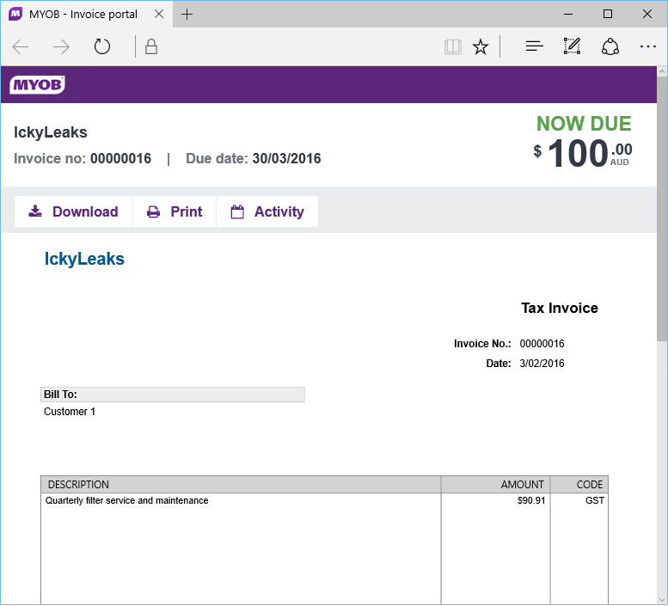Open the invoice Activity view
The width and height of the screenshot is (668, 606).
click(267, 211)
